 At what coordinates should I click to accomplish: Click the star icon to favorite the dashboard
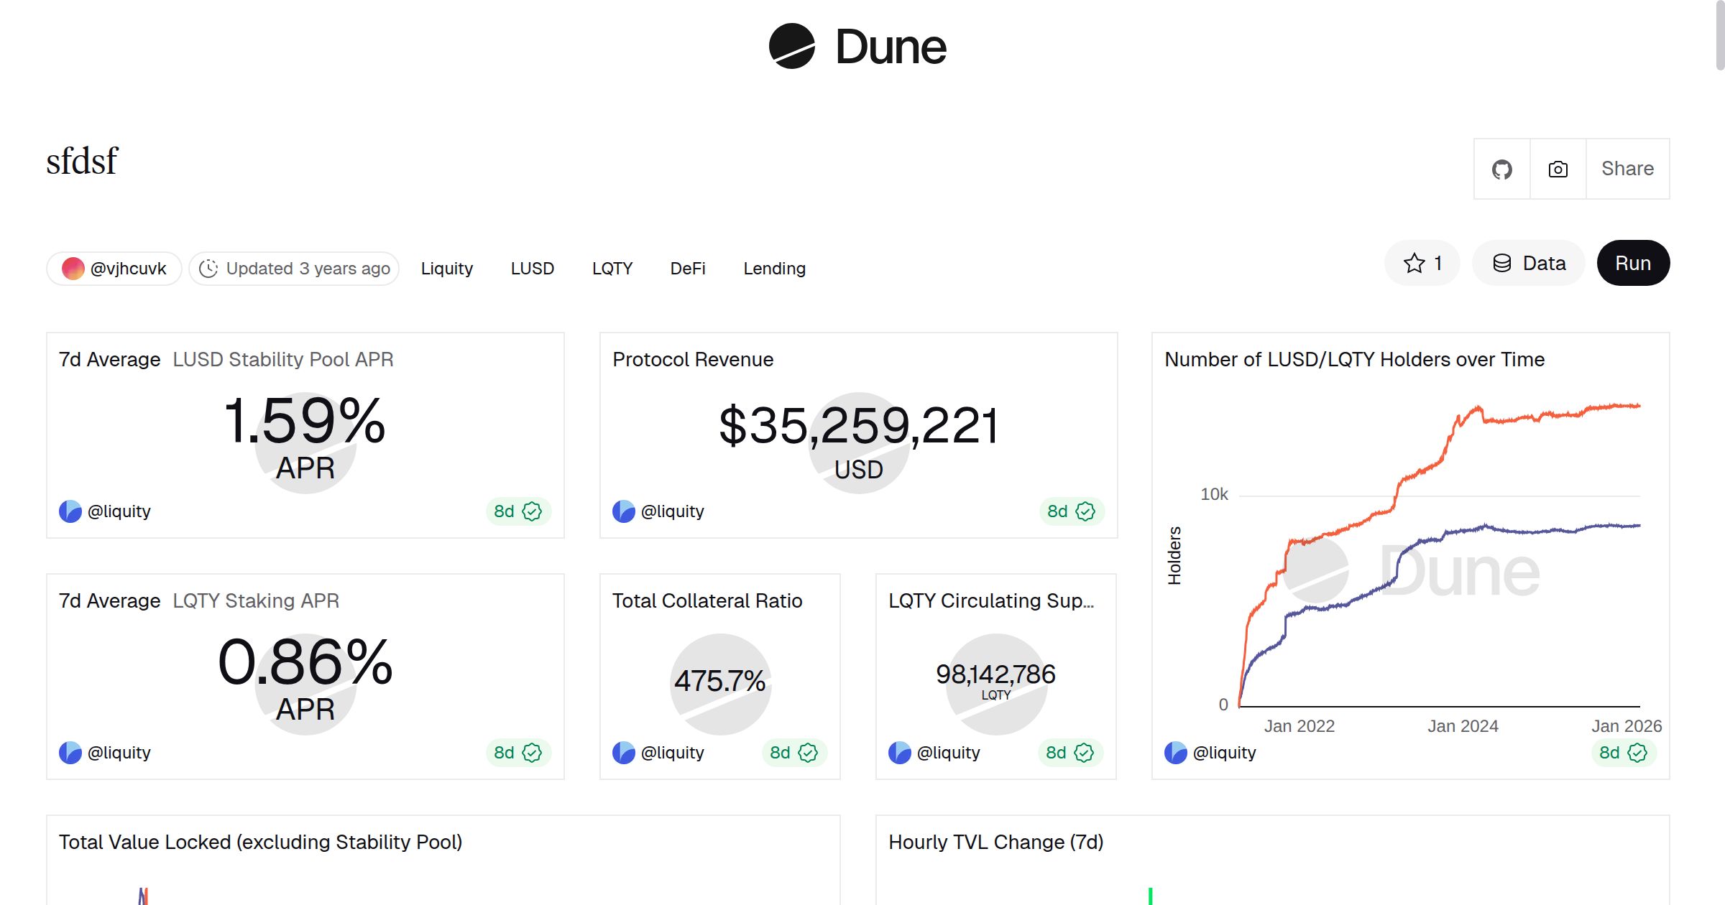(x=1413, y=263)
